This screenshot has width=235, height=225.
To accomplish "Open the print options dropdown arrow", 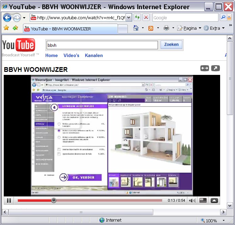I will 173,28.
